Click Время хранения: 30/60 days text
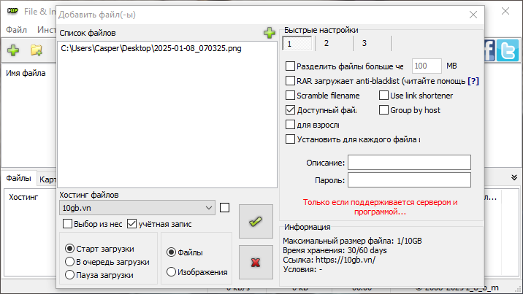This screenshot has height=294, width=523. tap(335, 250)
